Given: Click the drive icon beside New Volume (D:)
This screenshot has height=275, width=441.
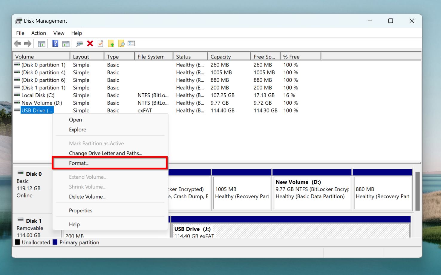Looking at the screenshot, I should pos(17,102).
